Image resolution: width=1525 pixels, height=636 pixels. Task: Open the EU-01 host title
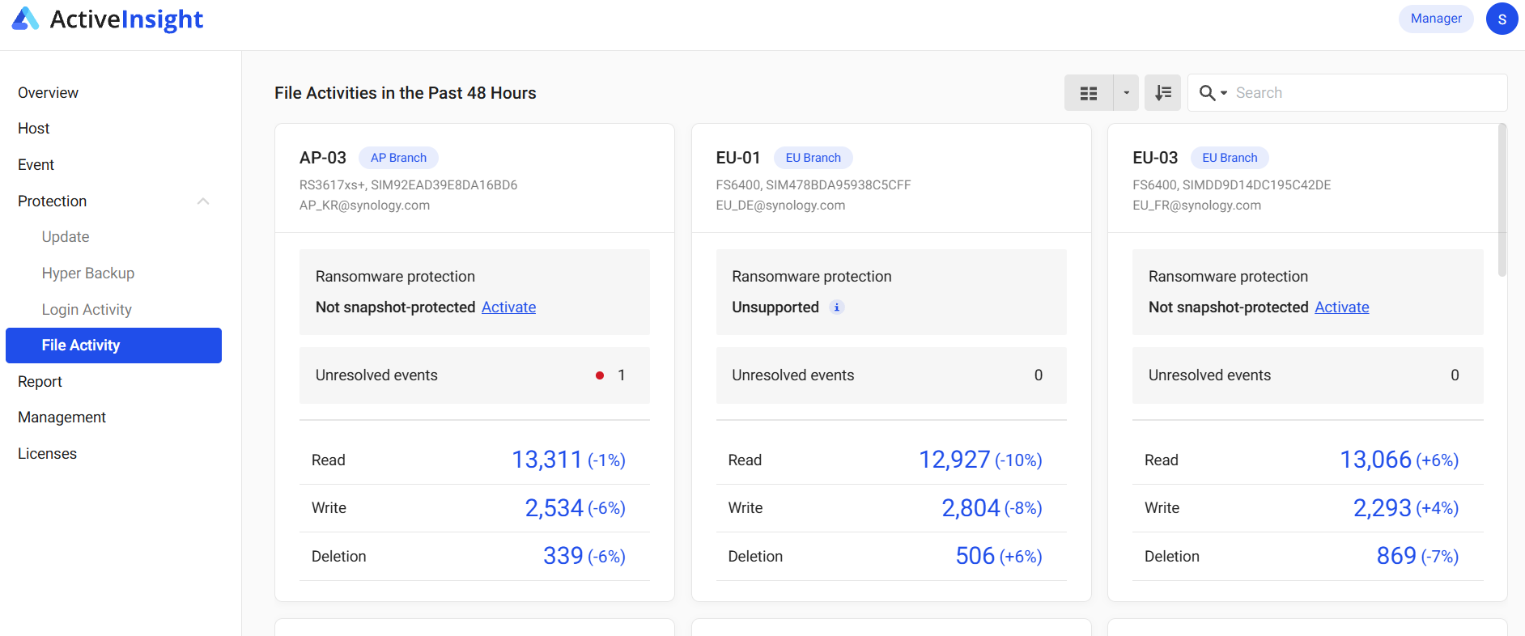pos(738,158)
